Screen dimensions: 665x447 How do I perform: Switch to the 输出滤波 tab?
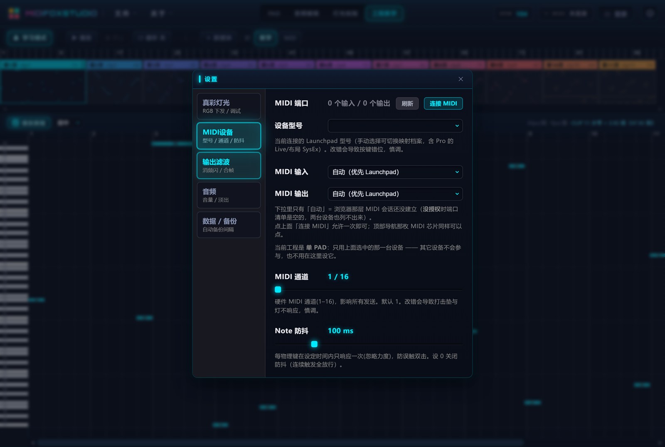pyautogui.click(x=229, y=165)
